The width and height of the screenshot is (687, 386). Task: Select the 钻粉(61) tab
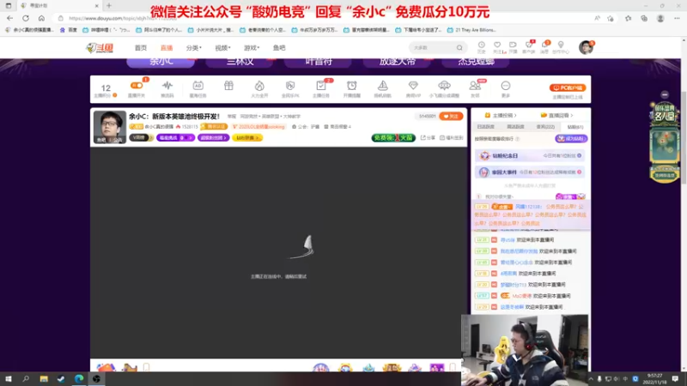[575, 127]
